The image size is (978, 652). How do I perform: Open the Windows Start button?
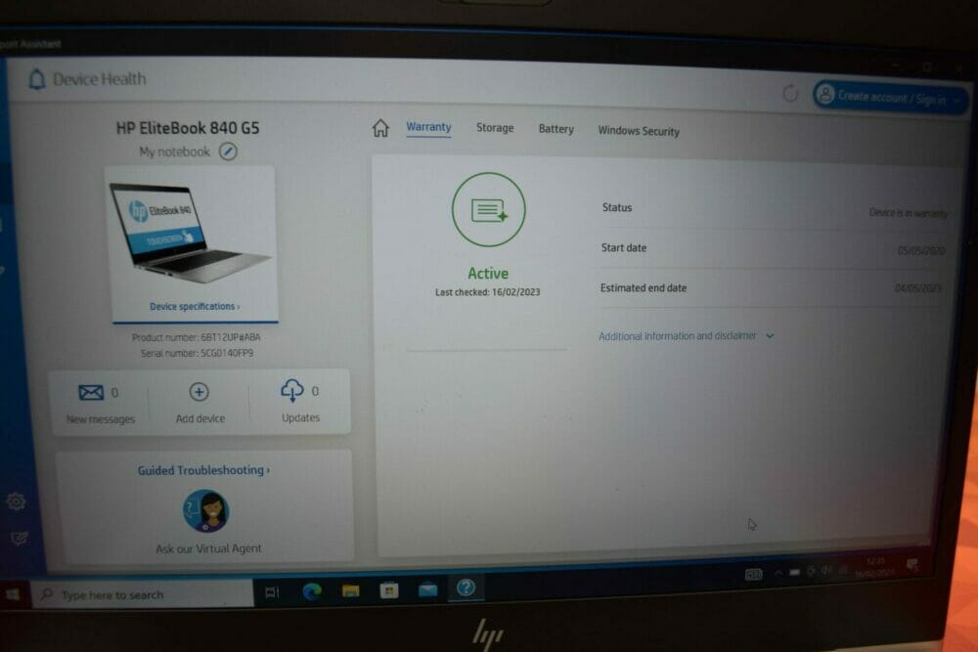(13, 594)
